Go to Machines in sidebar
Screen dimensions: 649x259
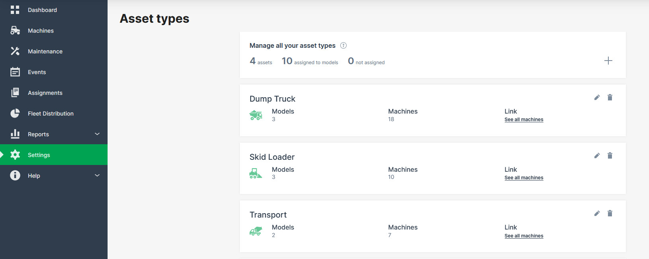(x=41, y=31)
